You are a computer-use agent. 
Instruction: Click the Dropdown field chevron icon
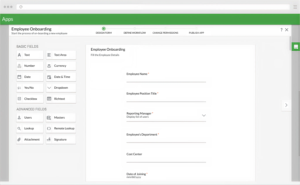point(49,88)
